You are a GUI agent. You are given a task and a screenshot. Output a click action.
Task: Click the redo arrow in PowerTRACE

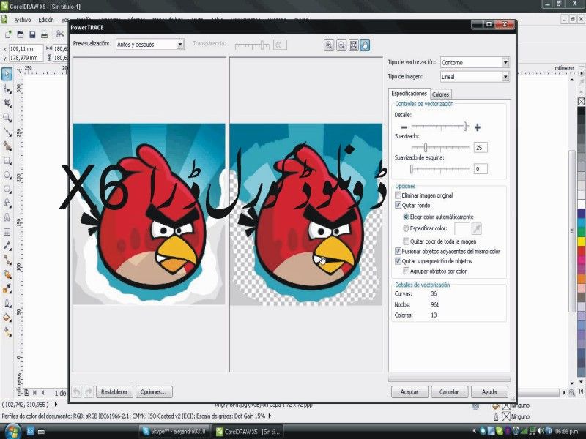click(x=89, y=391)
